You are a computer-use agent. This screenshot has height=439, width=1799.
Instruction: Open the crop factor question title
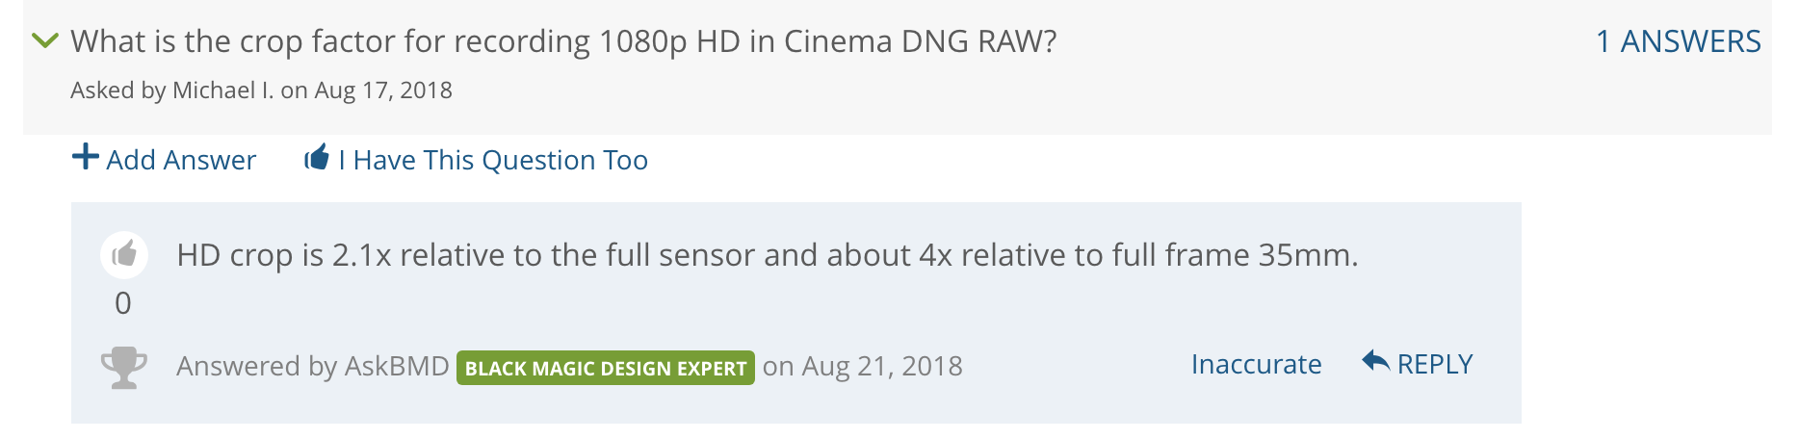click(563, 41)
